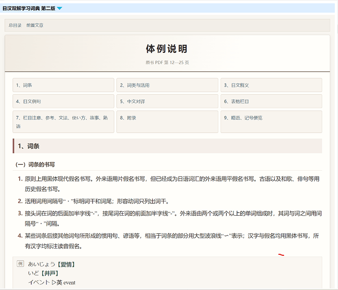Image resolution: width=338 pixels, height=290 pixels.
Task: Click the 日汉双解学习词典 第二版 title
Action: (x=29, y=8)
